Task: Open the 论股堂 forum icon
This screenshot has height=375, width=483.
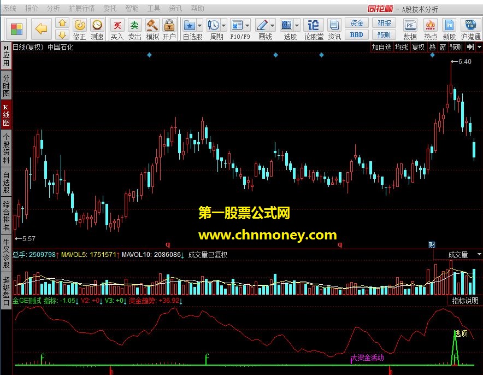Action: point(314,25)
